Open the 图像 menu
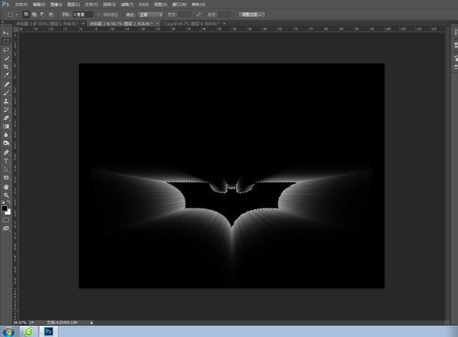The width and height of the screenshot is (458, 337). click(56, 5)
